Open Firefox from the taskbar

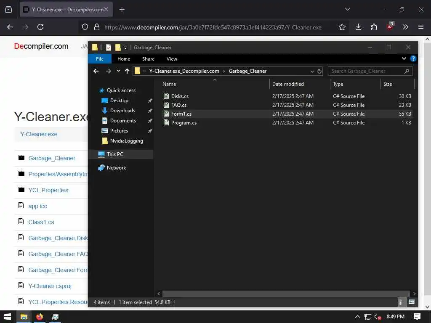40,317
